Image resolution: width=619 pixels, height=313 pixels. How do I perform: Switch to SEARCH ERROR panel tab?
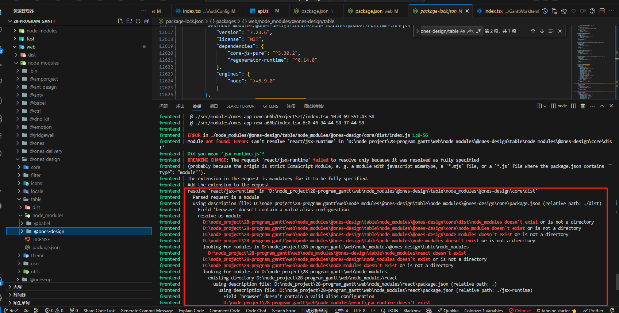point(241,106)
